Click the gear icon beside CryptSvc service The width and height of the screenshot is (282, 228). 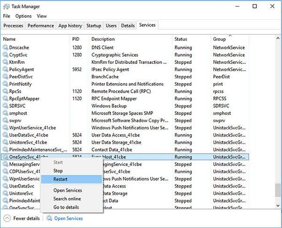[6, 55]
